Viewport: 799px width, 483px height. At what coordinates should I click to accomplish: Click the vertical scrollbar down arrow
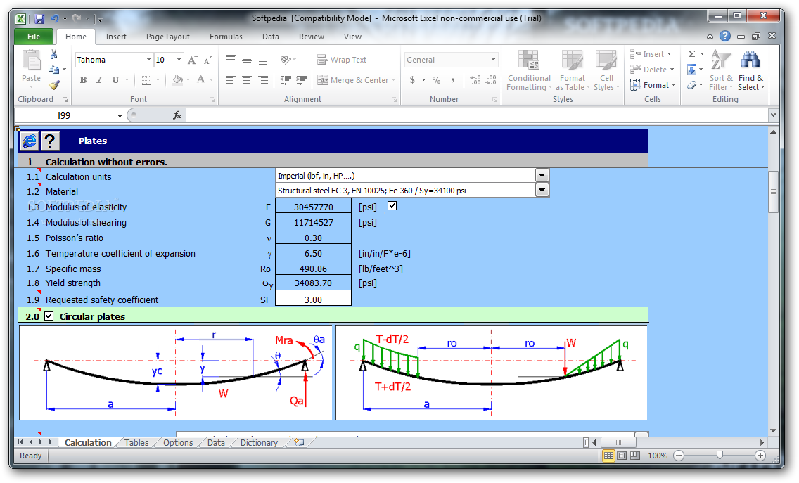pos(773,430)
